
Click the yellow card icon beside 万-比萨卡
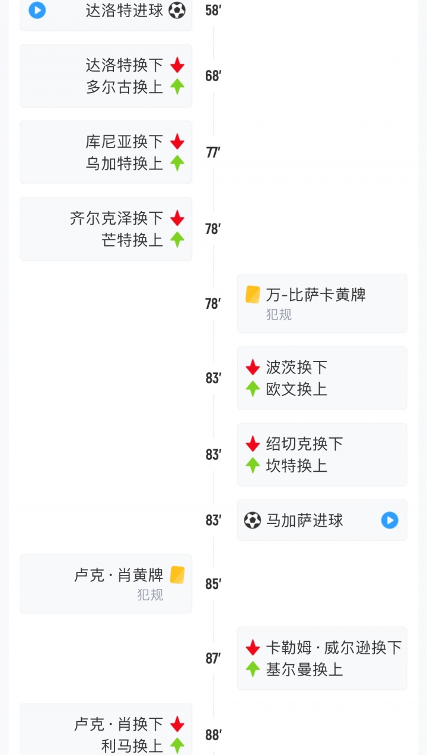253,295
